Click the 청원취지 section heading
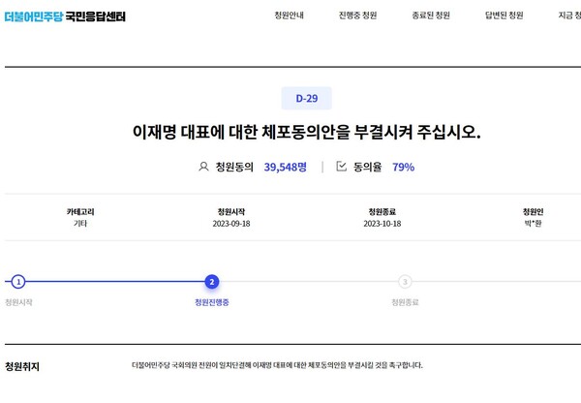The image size is (581, 403). click(22, 367)
